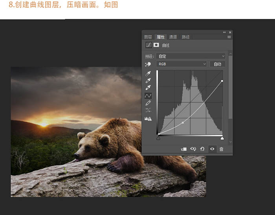
Task: Click the black input slider triangle
Action: pyautogui.click(x=158, y=138)
